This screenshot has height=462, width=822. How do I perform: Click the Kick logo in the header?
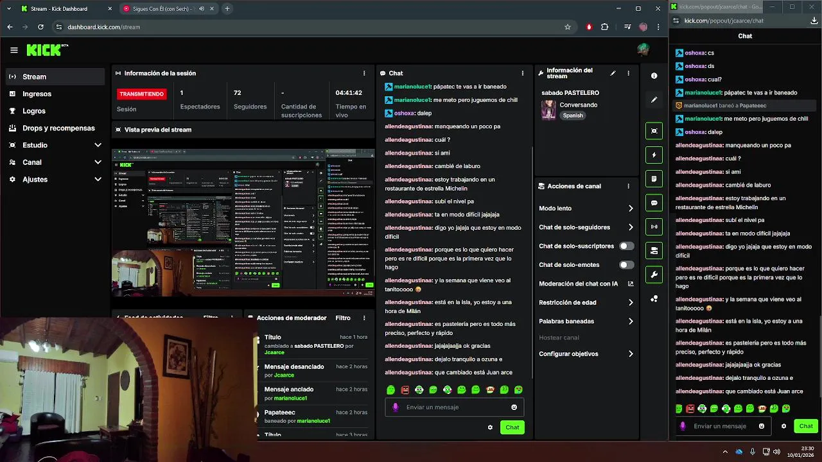[47, 50]
